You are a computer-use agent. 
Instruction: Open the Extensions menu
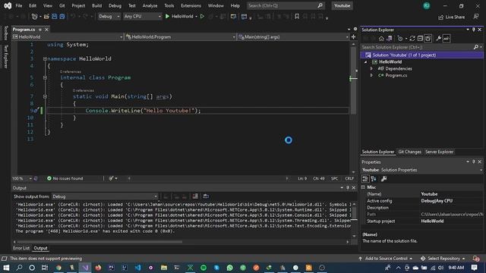point(191,5)
